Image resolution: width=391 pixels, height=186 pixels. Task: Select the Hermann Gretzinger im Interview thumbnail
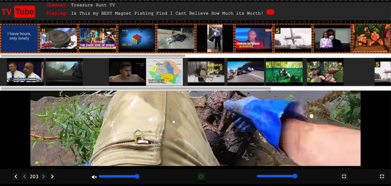pos(254,38)
